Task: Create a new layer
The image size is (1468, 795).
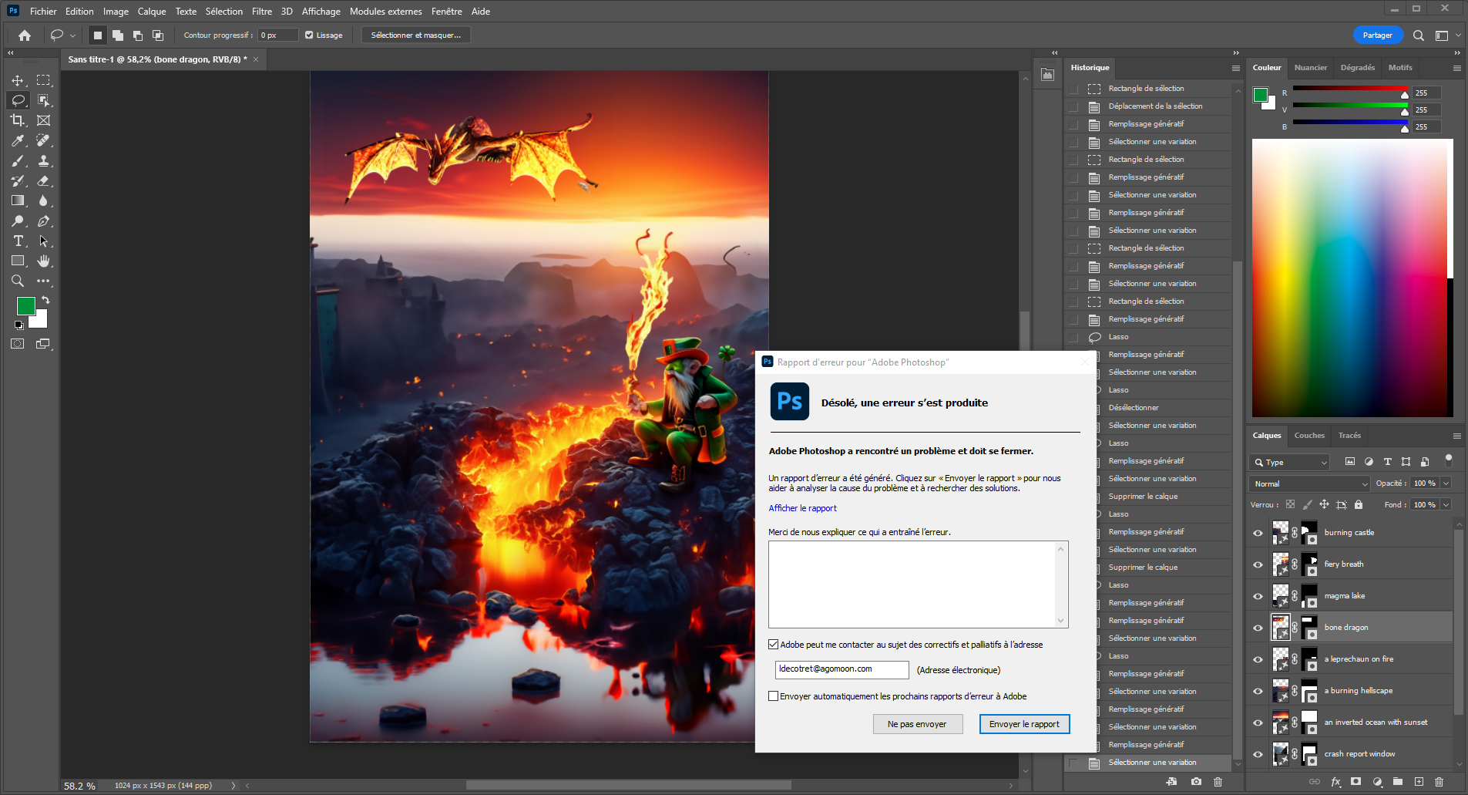Action: click(x=1418, y=782)
